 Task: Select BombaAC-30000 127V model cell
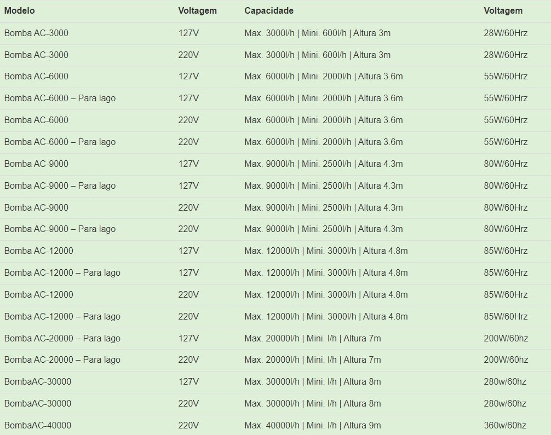coord(38,381)
